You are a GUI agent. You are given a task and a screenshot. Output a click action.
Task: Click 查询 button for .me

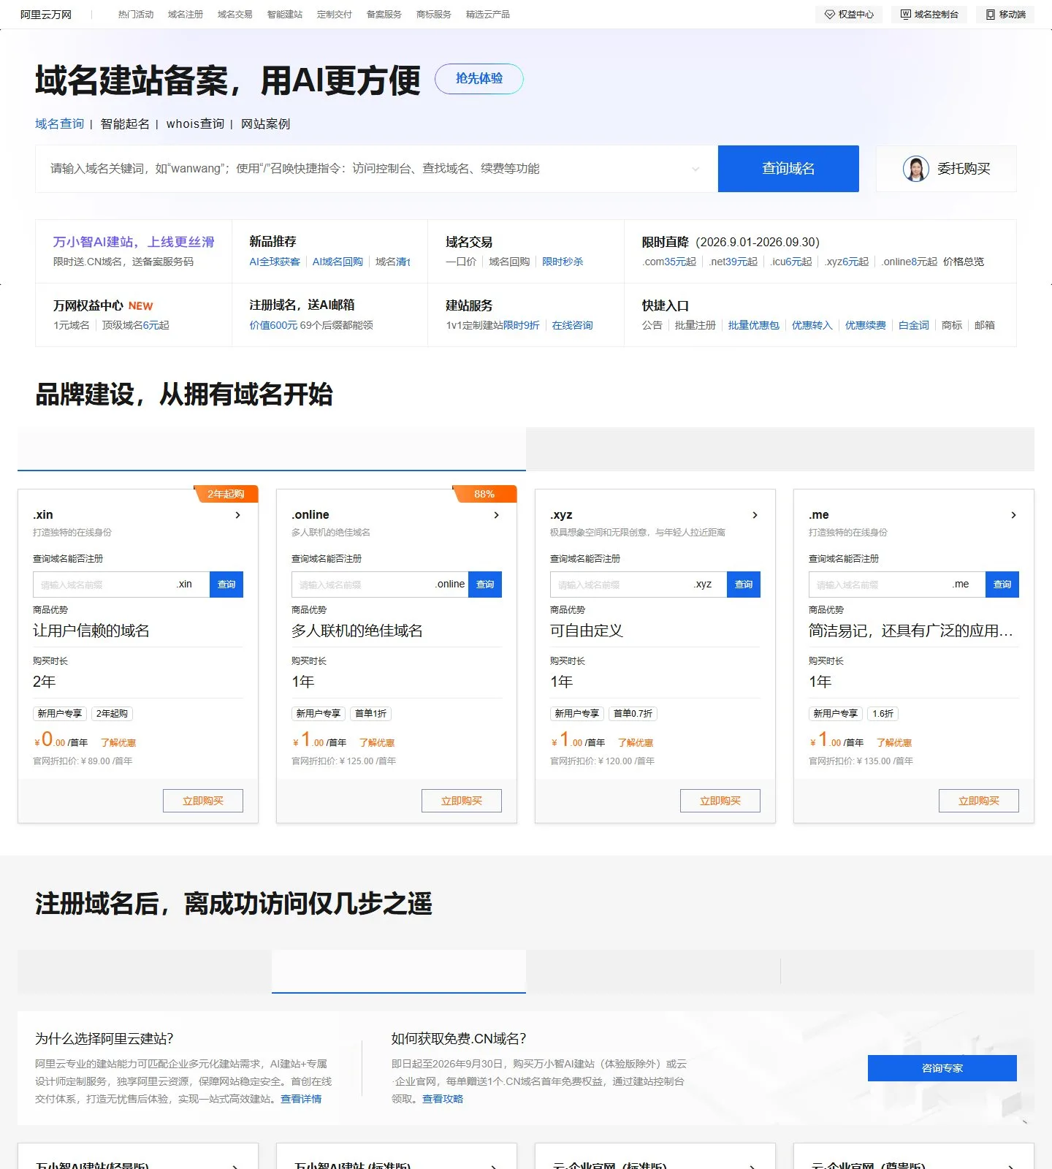(1002, 584)
